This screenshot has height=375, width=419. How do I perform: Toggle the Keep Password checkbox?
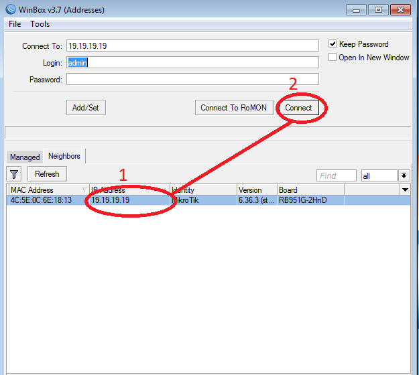click(333, 44)
